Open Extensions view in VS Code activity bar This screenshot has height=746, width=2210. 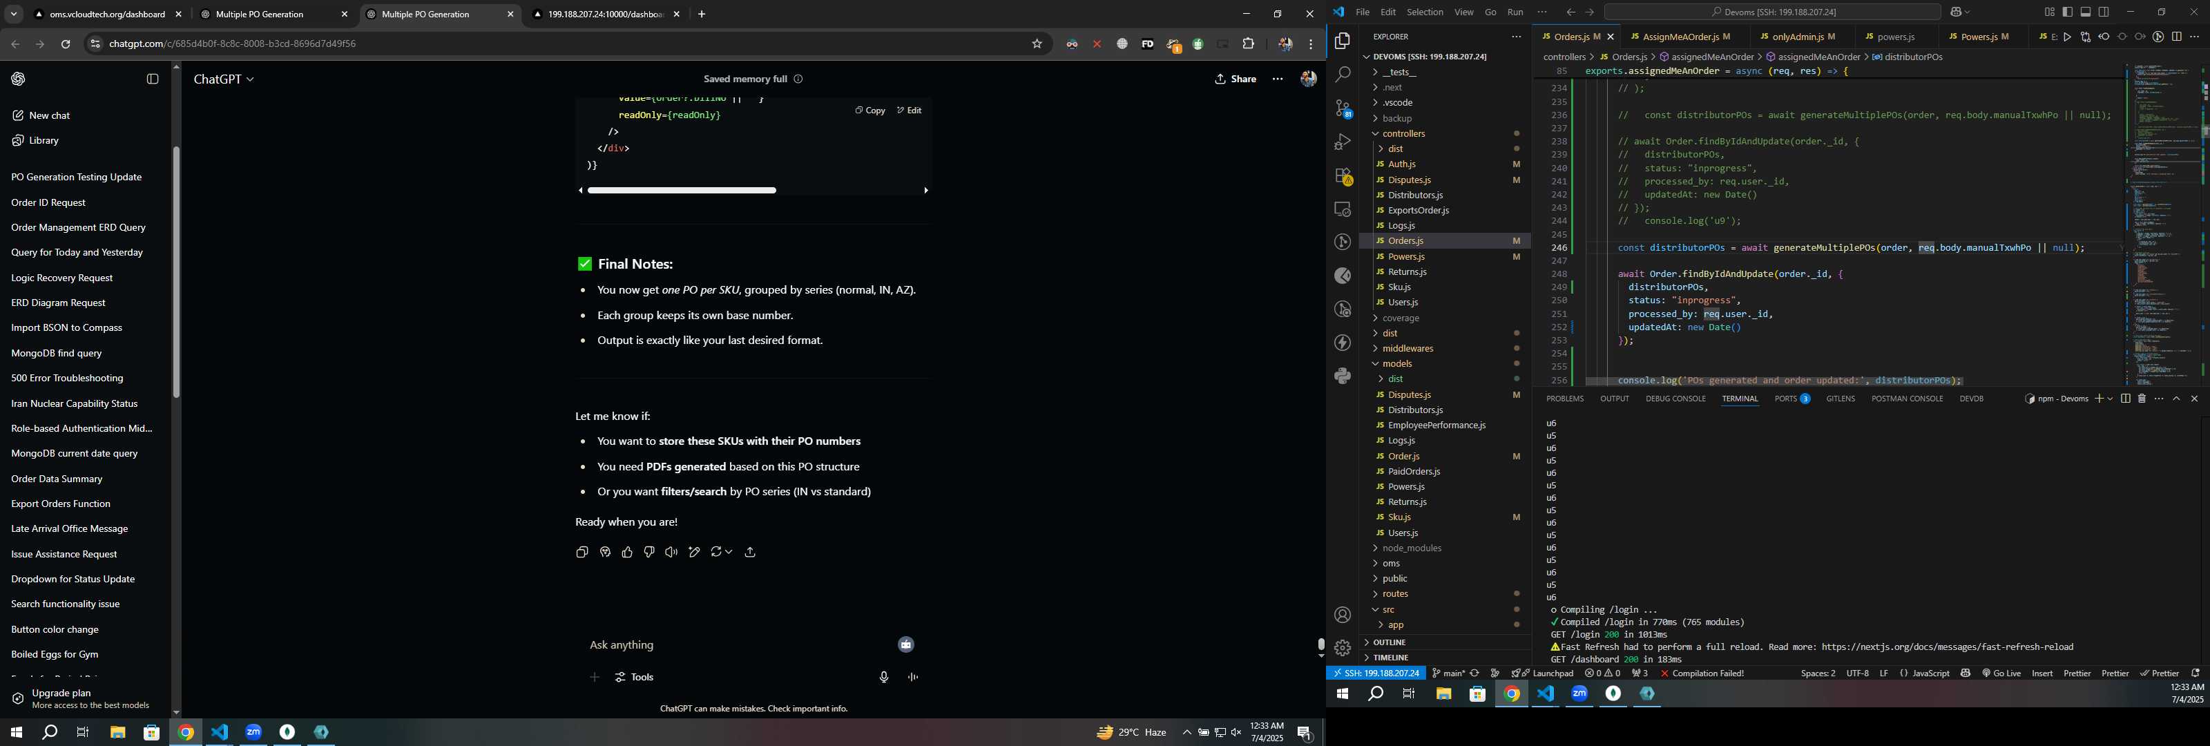[x=1343, y=176]
